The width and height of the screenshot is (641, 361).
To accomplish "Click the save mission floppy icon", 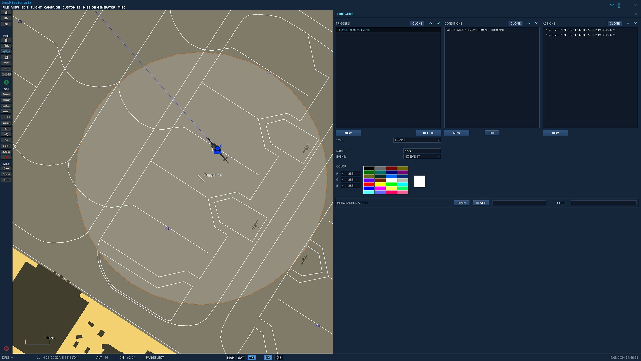I will [6, 24].
